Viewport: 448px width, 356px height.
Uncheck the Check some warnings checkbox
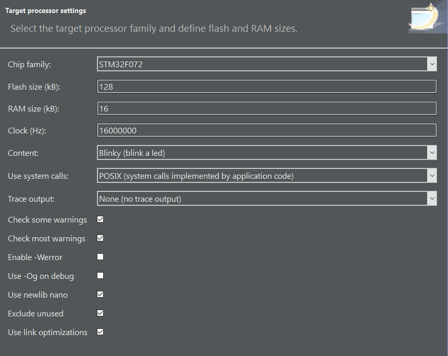(101, 219)
